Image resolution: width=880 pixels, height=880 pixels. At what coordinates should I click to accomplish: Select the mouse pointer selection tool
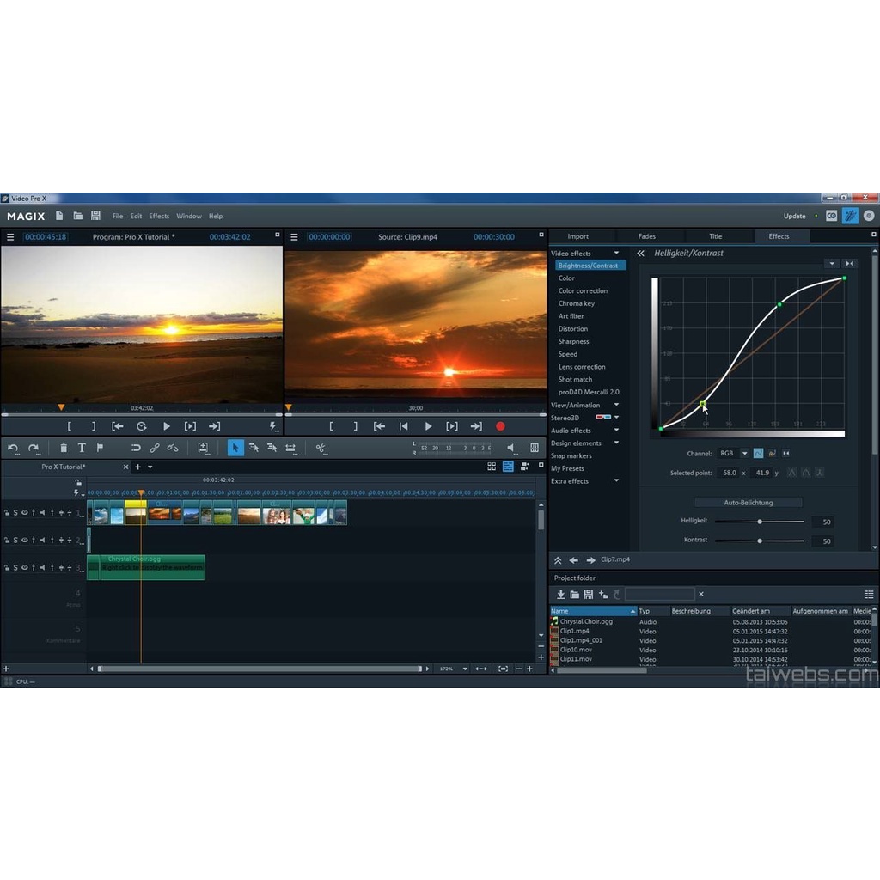click(235, 448)
